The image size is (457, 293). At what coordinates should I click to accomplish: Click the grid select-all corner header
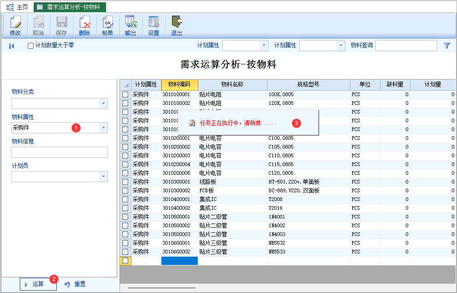[x=125, y=85]
